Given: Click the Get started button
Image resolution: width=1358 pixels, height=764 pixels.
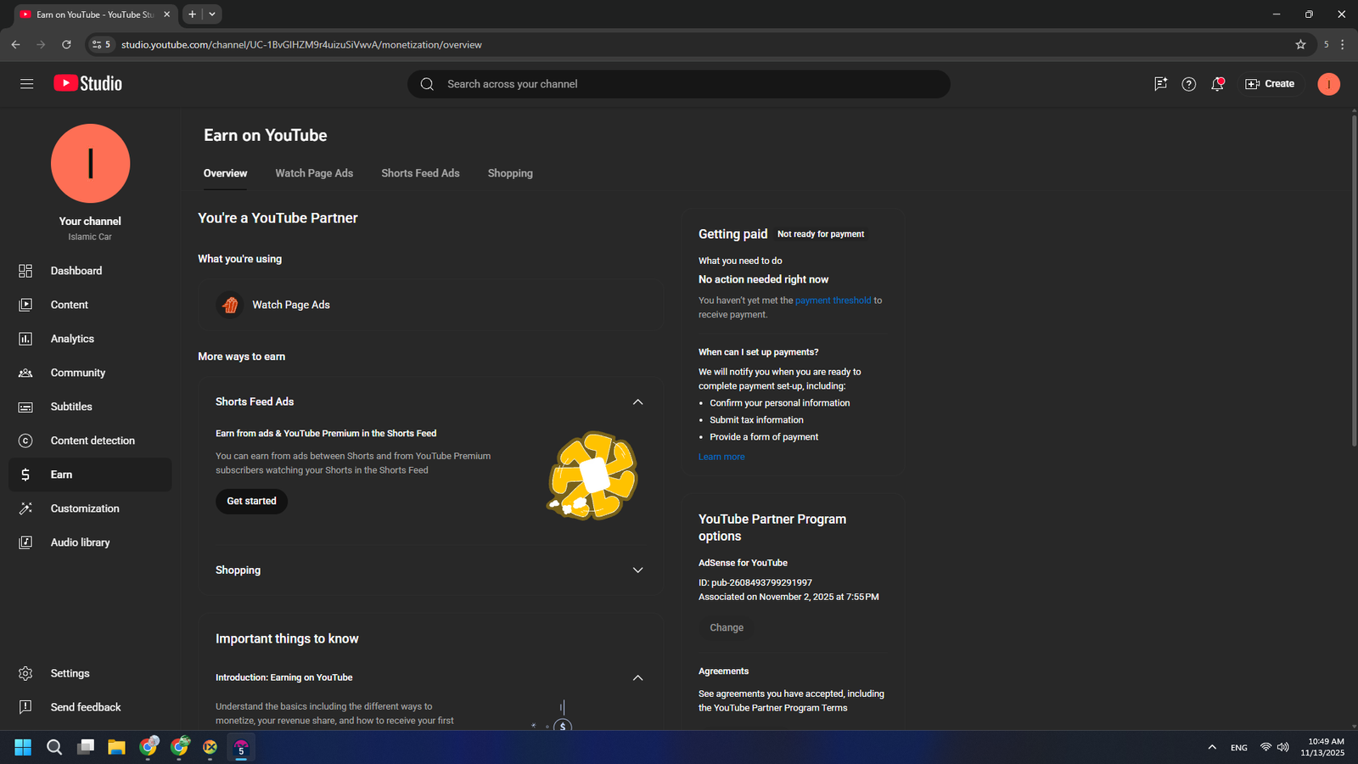Looking at the screenshot, I should [x=251, y=502].
